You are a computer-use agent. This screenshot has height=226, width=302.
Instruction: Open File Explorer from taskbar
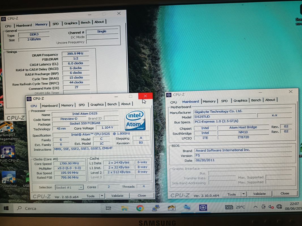pos(125,208)
